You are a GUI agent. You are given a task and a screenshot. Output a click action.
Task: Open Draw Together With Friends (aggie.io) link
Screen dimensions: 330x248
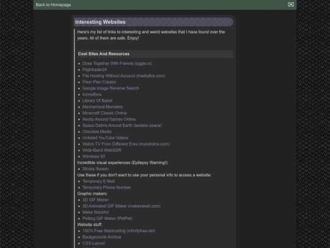pos(117,64)
